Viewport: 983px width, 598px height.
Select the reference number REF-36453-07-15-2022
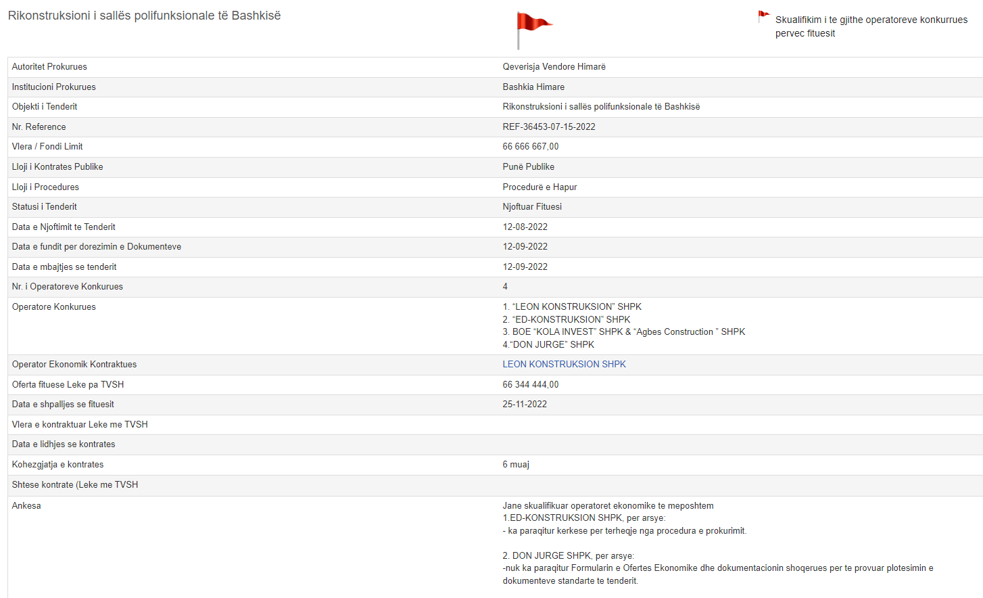click(548, 127)
